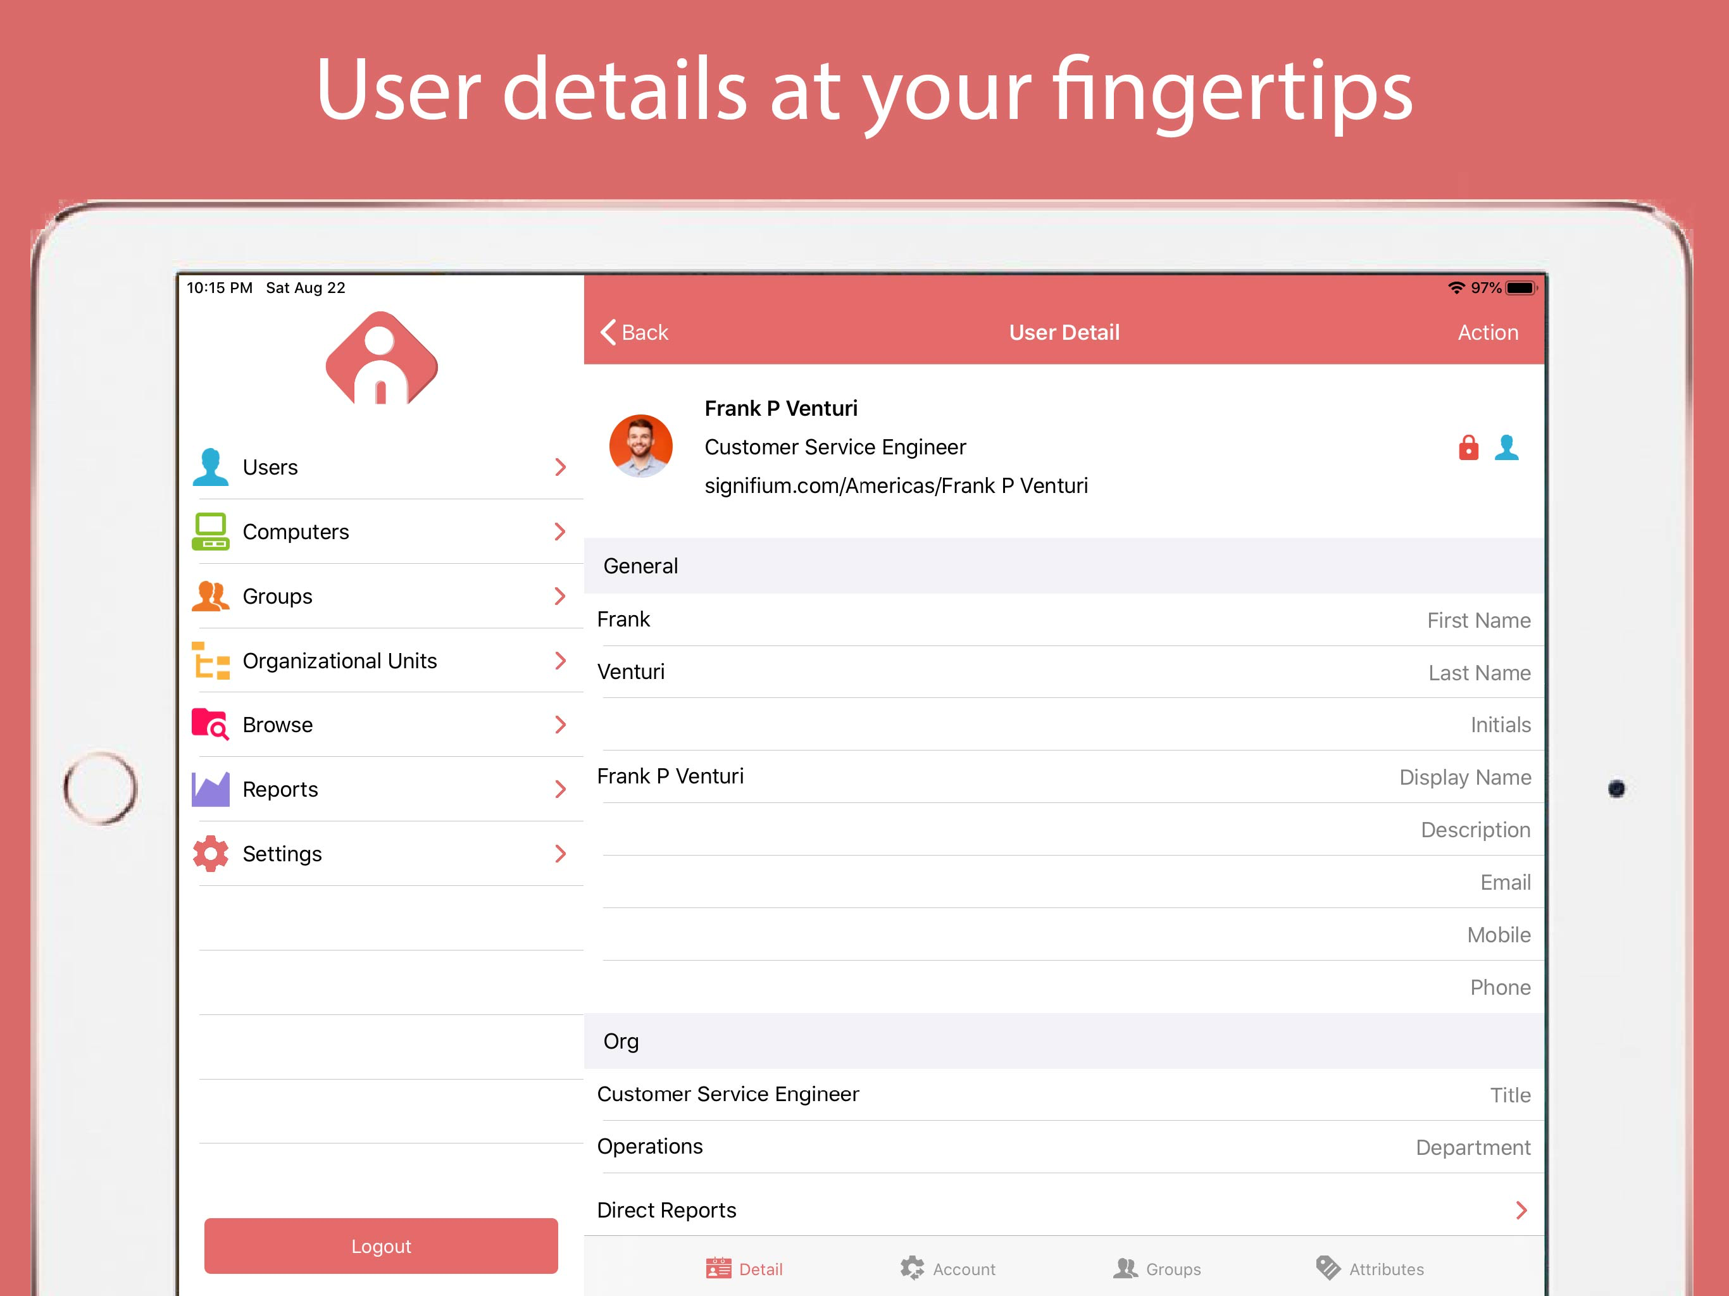
Task: Click the Wi-Fi status icon
Action: [1456, 288]
